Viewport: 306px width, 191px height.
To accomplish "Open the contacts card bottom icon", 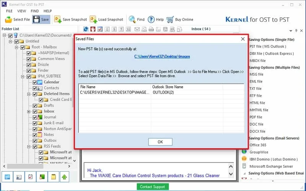I will tap(19, 177).
